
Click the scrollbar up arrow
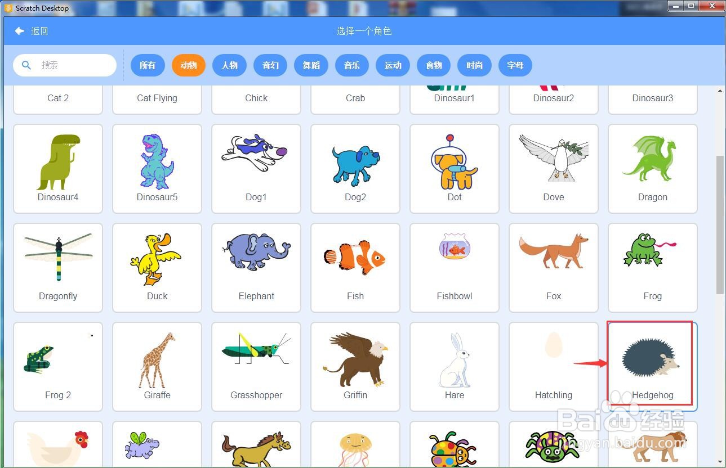pos(720,90)
